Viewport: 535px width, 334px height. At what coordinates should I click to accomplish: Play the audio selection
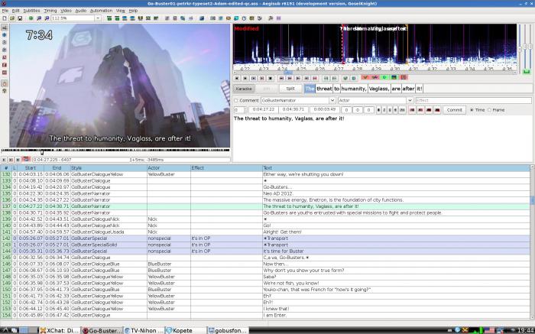[253, 78]
